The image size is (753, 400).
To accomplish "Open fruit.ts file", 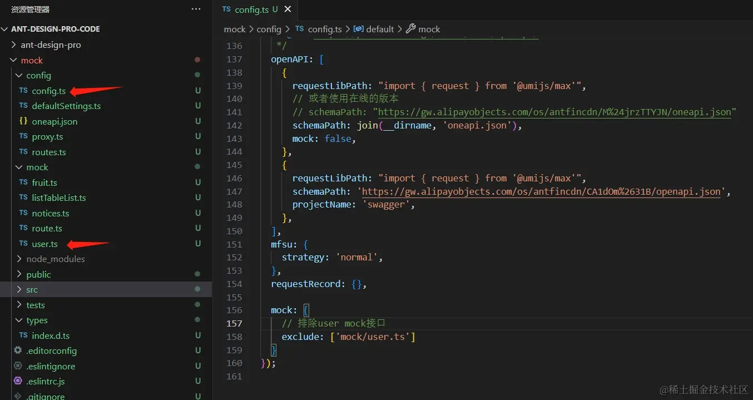I will pos(44,182).
